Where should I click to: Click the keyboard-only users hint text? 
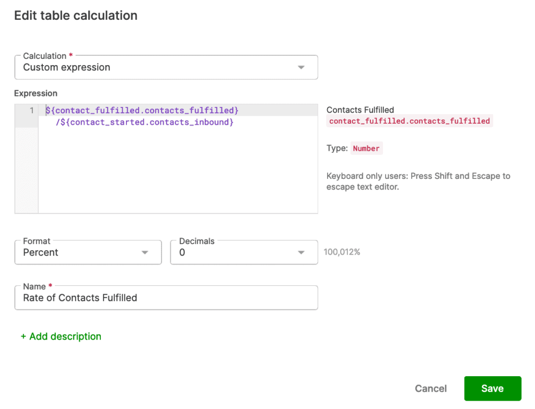[418, 182]
